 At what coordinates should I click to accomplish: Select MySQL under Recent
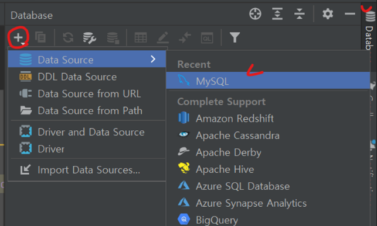(x=268, y=81)
